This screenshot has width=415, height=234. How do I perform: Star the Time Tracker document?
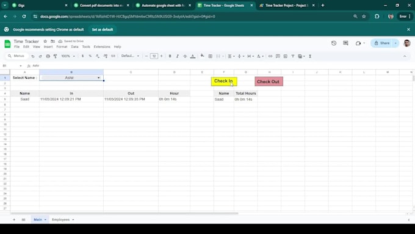pos(45,42)
